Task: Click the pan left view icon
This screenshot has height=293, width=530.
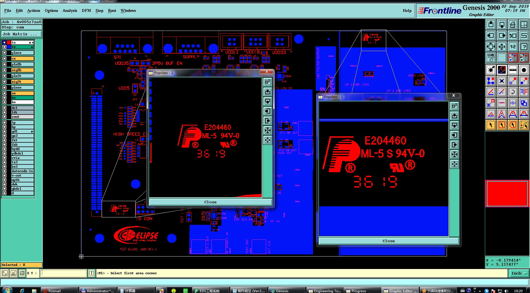Action: [x=491, y=36]
